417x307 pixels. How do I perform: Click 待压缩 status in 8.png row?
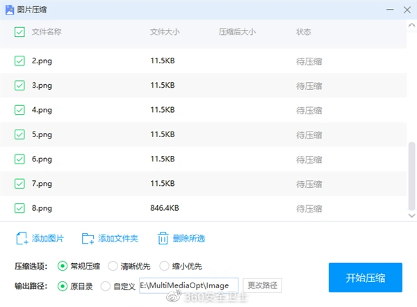(x=309, y=209)
